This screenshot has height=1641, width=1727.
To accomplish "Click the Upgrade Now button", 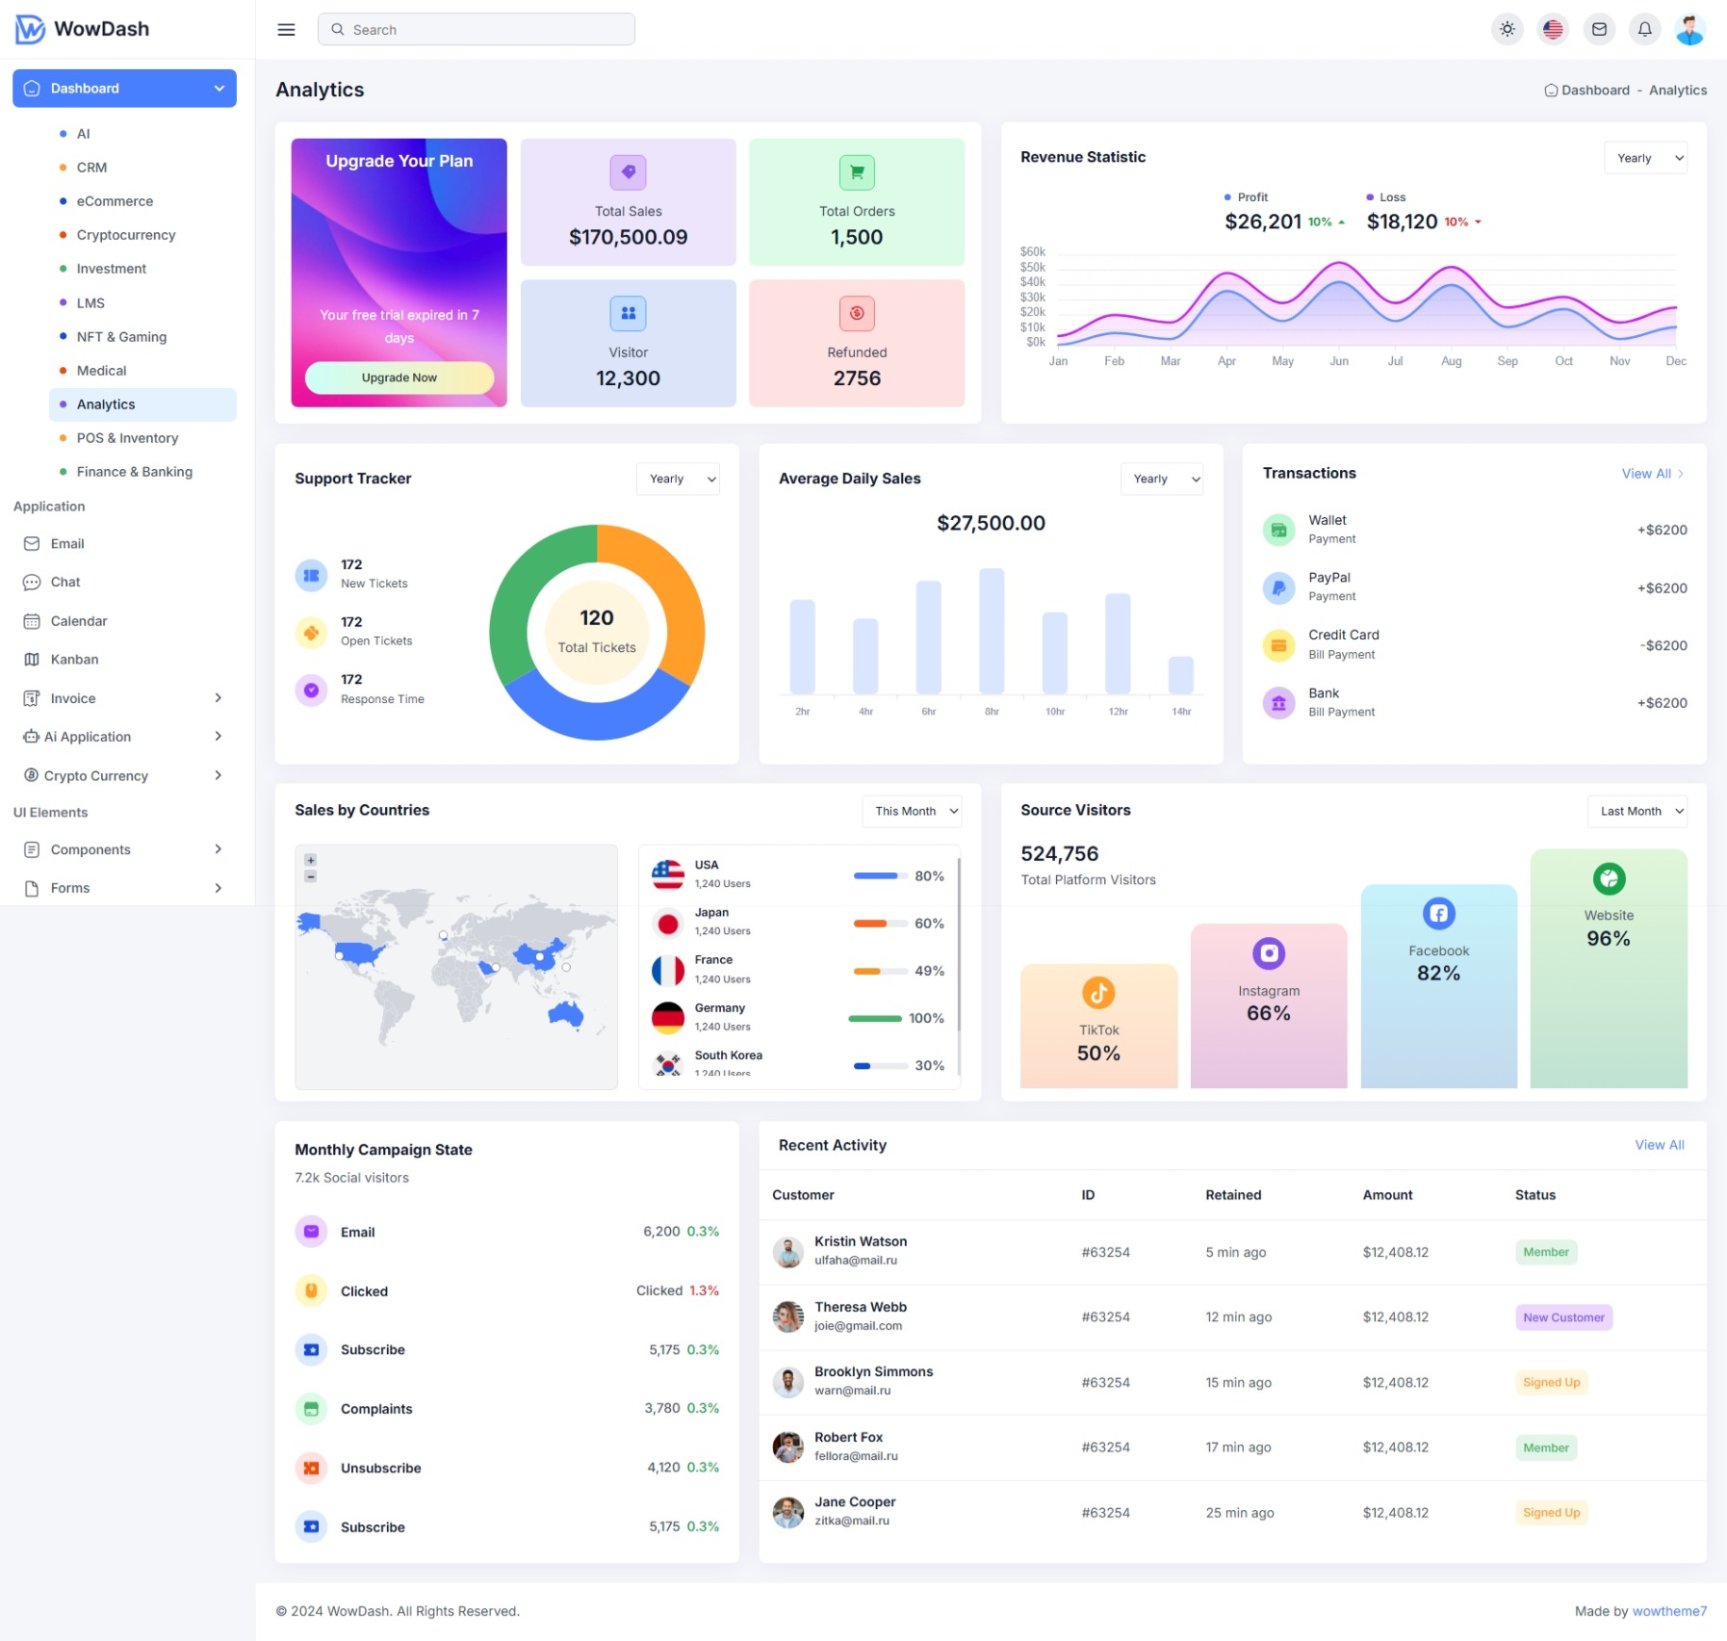I will pos(400,378).
